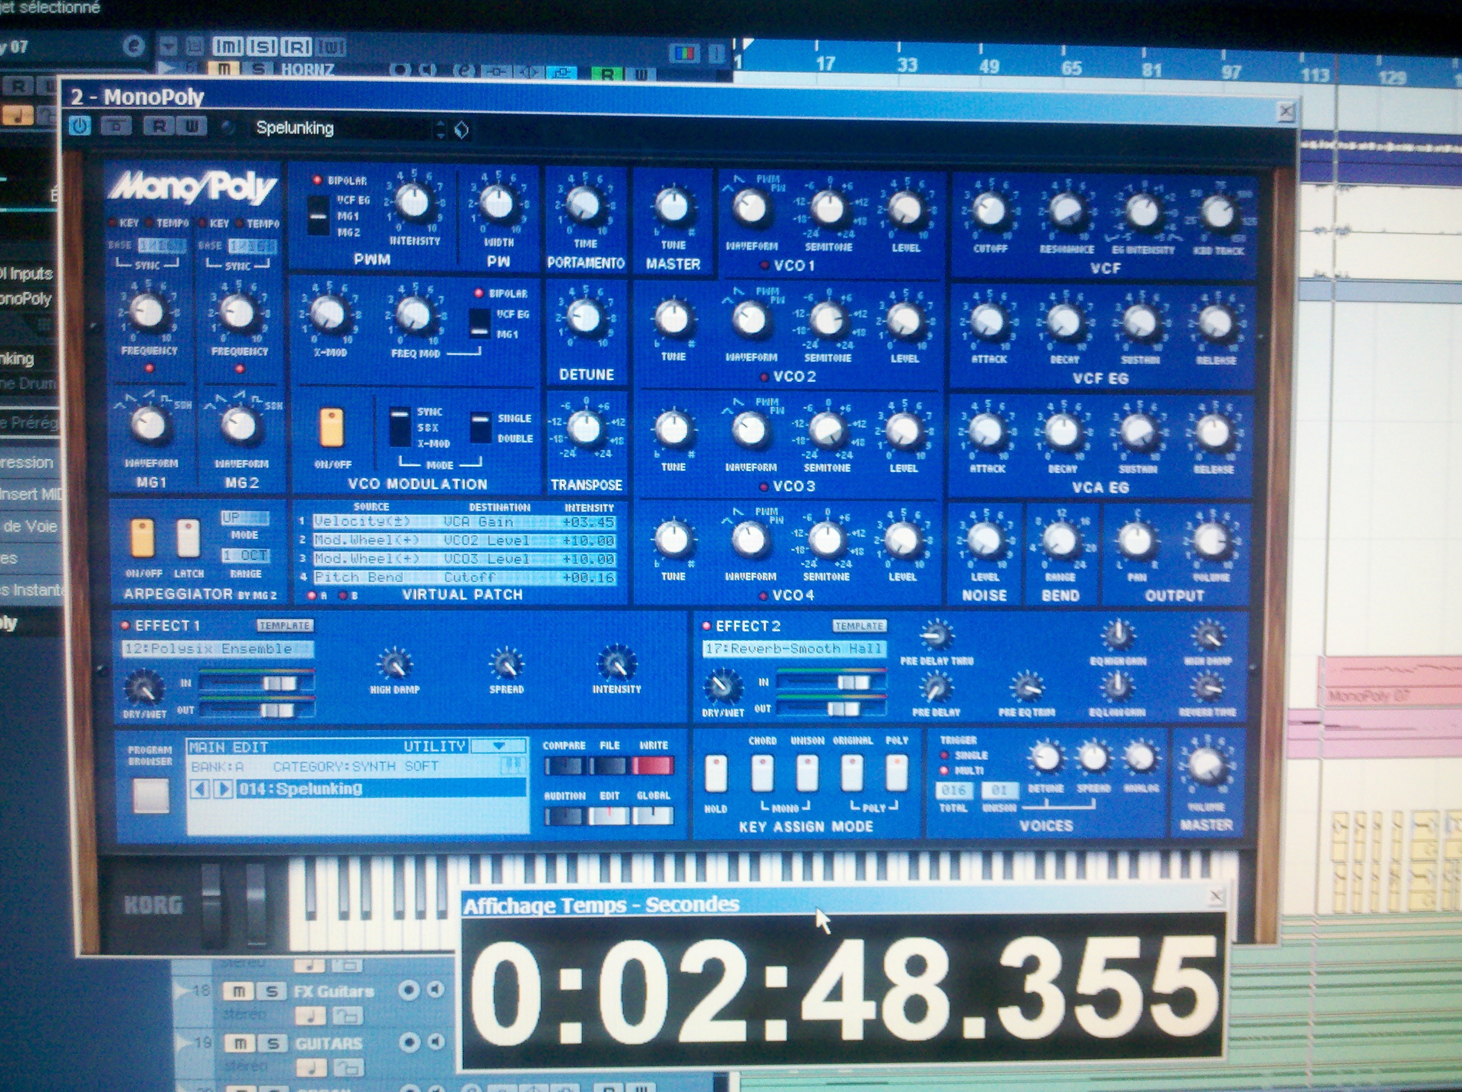Go to next program with right arrow
1462x1092 pixels.
[224, 789]
